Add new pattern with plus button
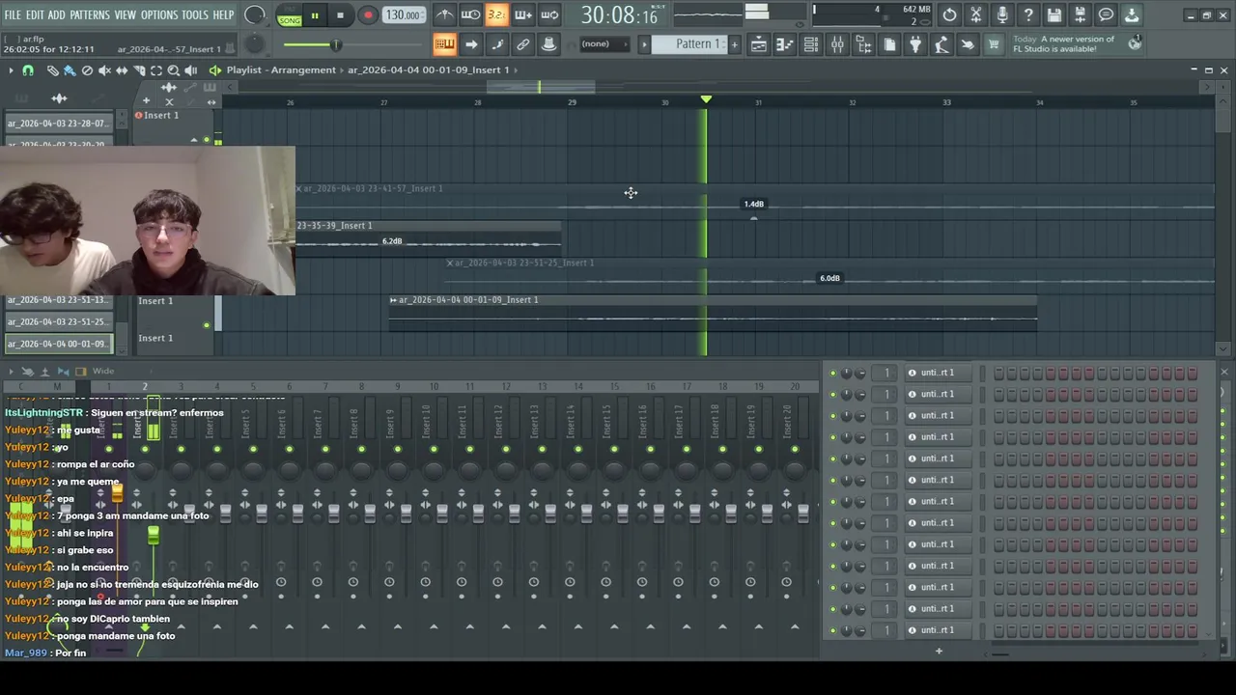Screen dimensions: 1236x695 point(734,44)
